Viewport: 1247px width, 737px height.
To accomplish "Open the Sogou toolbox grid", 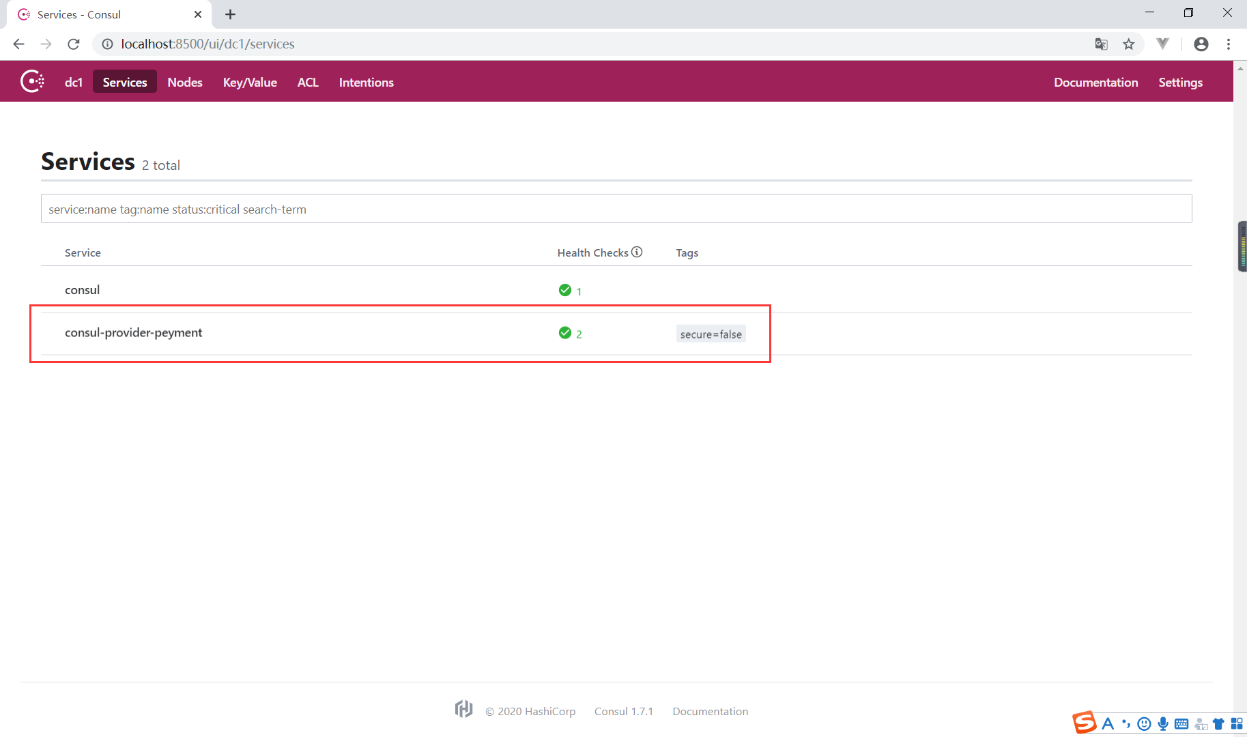I will tap(1237, 723).
